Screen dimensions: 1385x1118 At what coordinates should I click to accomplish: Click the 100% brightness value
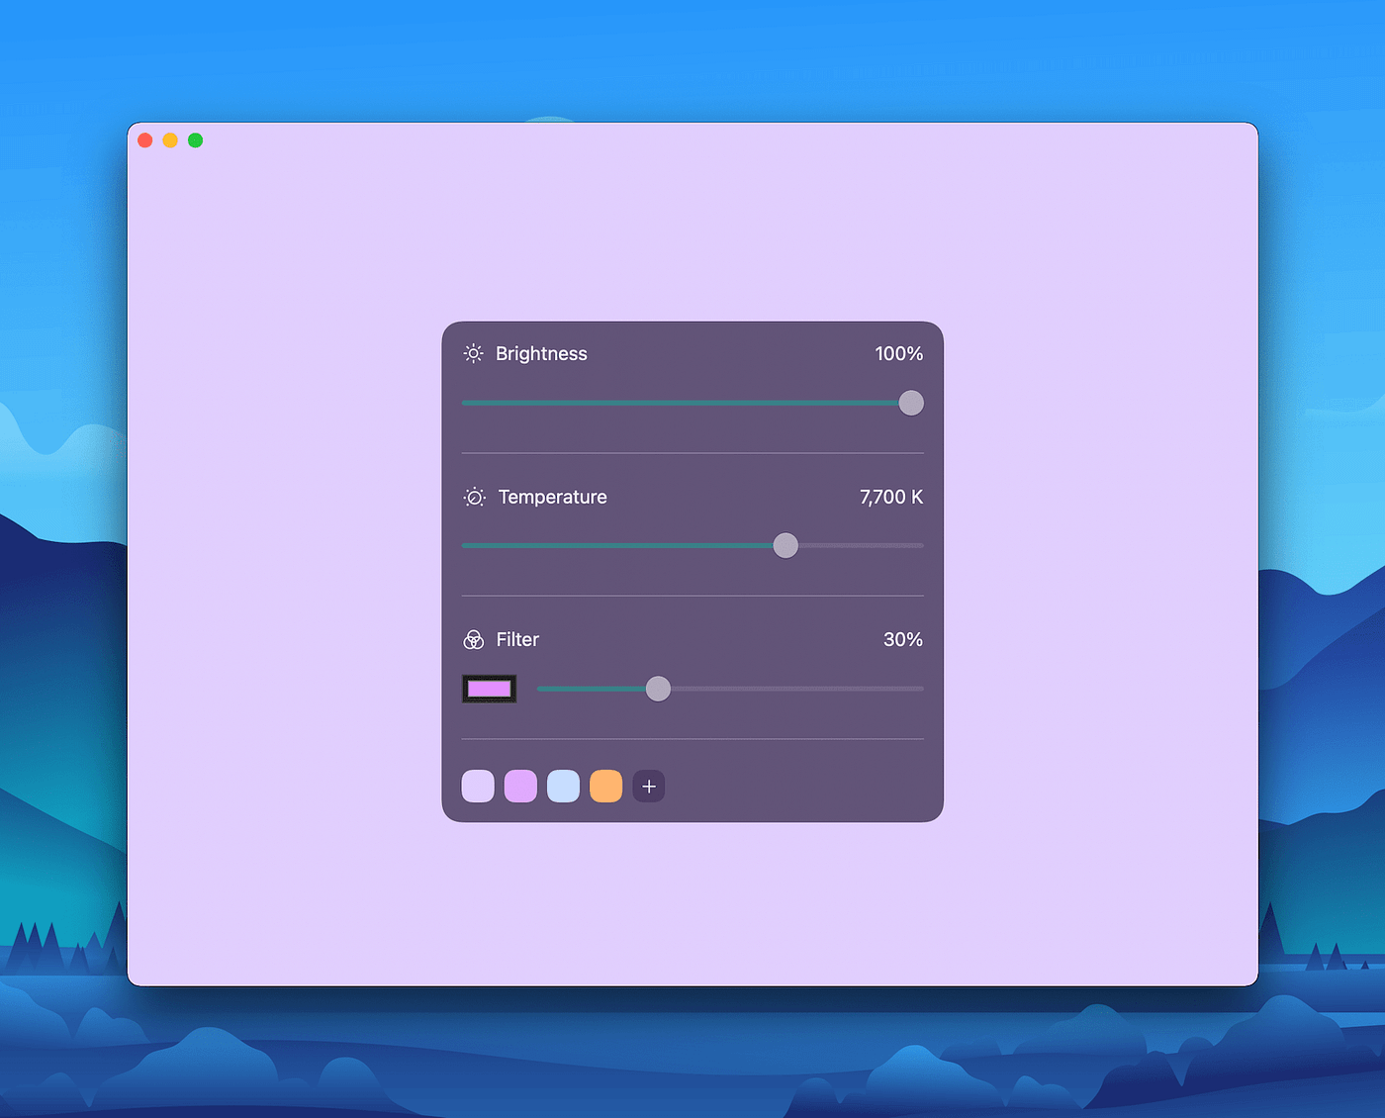pyautogui.click(x=898, y=353)
